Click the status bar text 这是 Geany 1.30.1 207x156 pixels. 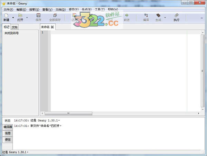pyautogui.click(x=15, y=152)
